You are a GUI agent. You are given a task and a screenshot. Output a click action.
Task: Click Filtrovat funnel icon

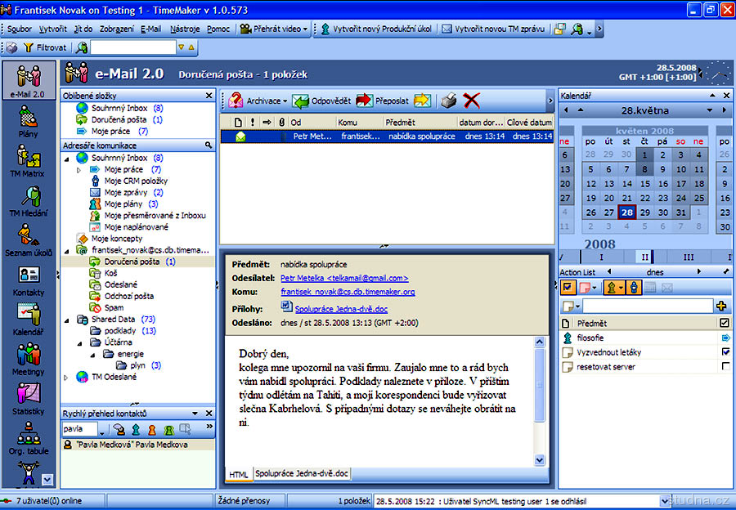(29, 47)
